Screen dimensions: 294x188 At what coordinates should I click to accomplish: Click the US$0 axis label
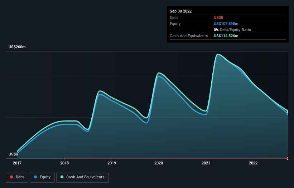click(x=13, y=154)
